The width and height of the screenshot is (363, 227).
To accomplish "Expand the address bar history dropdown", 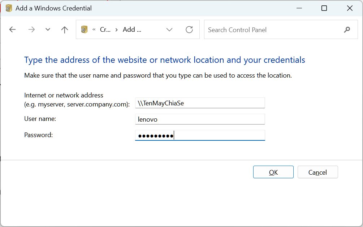I will pos(169,30).
